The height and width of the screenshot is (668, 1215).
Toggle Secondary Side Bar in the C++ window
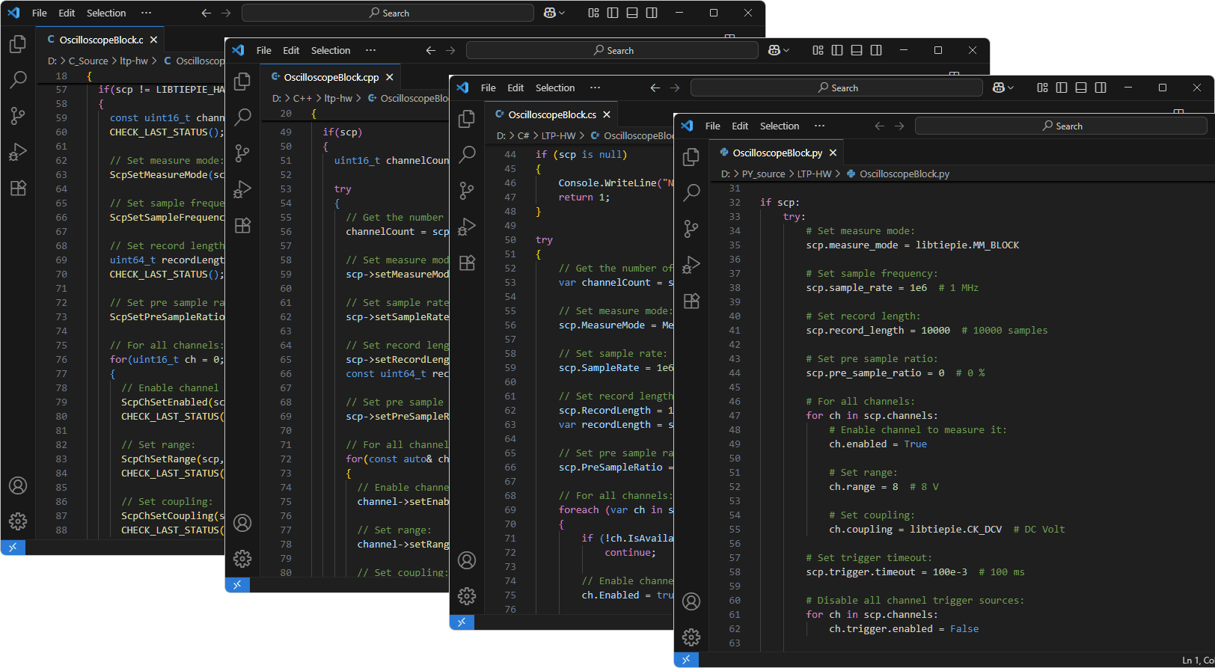point(876,51)
